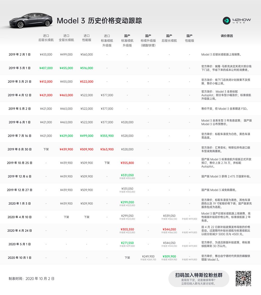Click the date '2019 年 2 月 1 日'
This screenshot has width=261, height=295.
[x=20, y=55]
